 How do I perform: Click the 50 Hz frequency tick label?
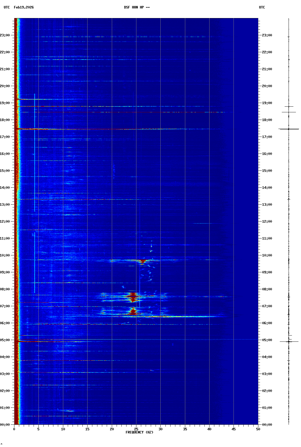[258, 429]
